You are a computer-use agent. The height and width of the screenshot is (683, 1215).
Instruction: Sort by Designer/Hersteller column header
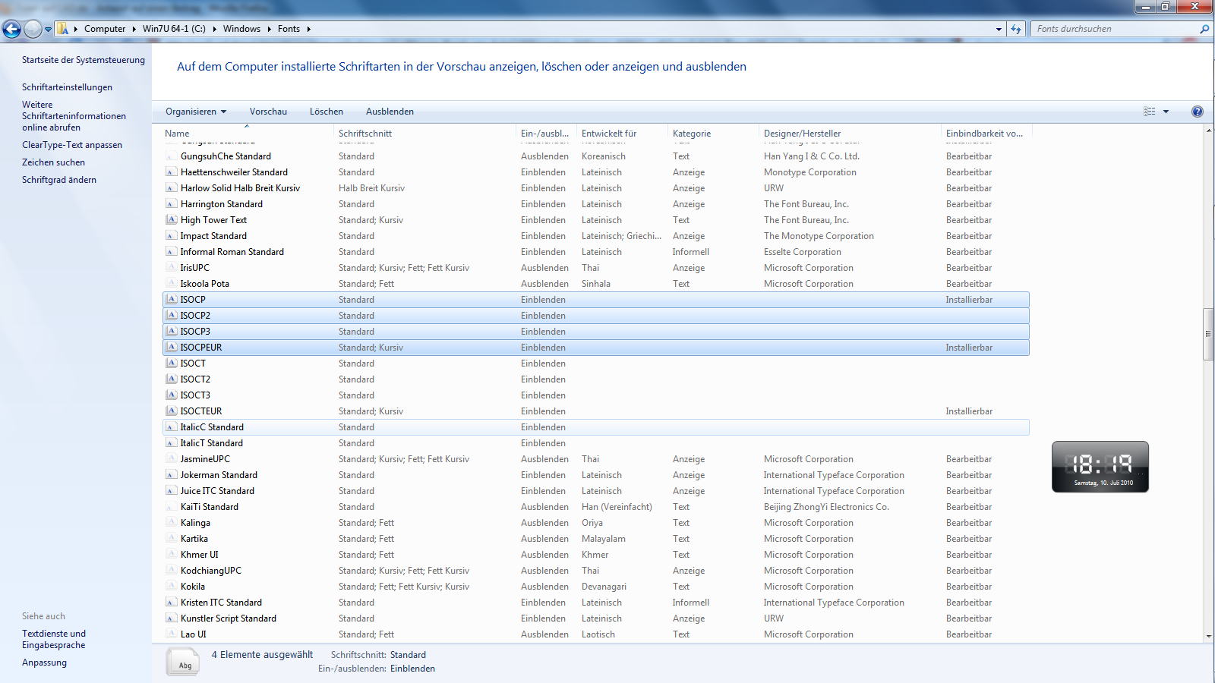(850, 134)
